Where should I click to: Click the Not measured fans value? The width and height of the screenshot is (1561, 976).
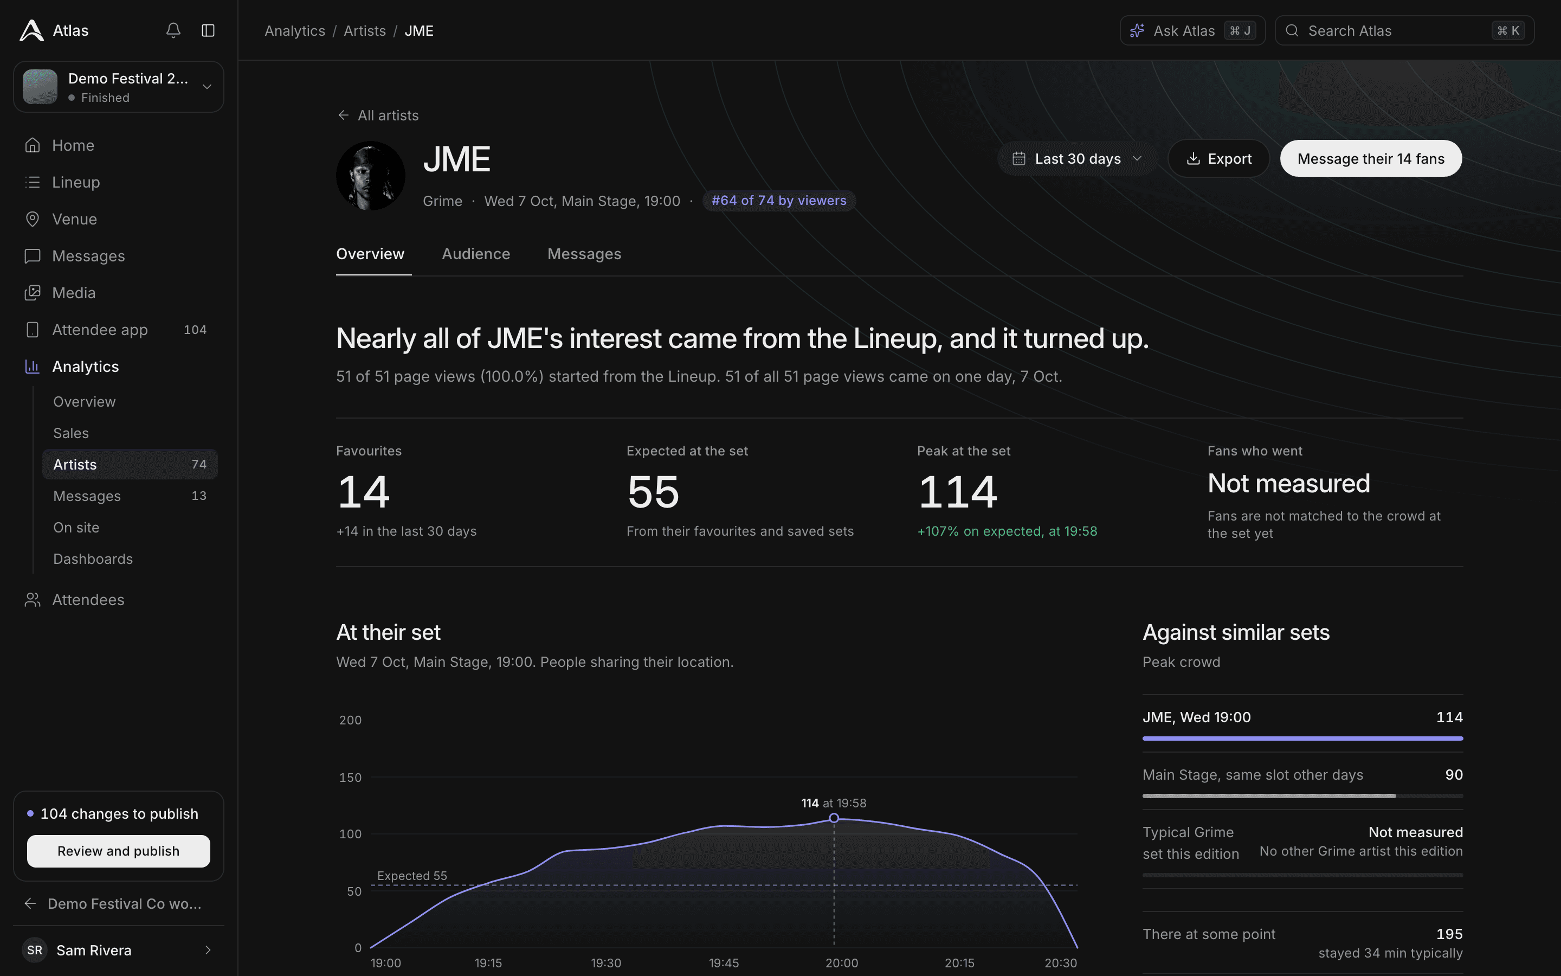tap(1289, 484)
